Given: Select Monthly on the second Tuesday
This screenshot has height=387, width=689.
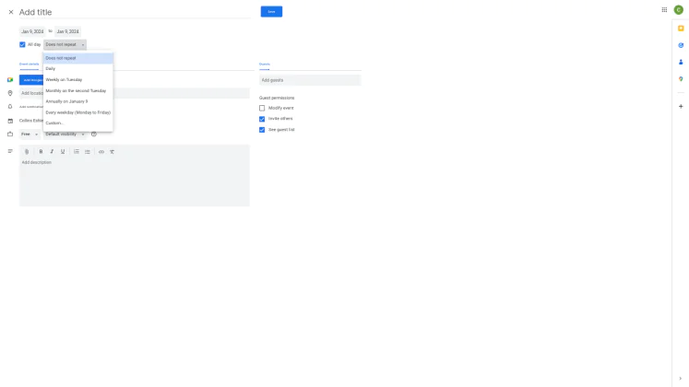Looking at the screenshot, I should (77, 91).
